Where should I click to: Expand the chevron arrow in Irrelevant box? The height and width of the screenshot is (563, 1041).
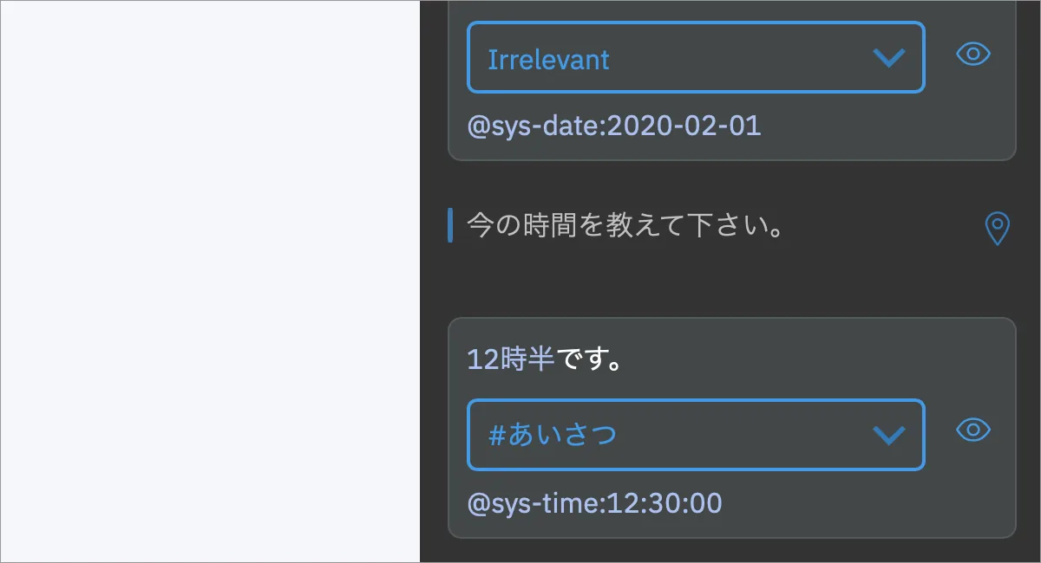(x=888, y=58)
